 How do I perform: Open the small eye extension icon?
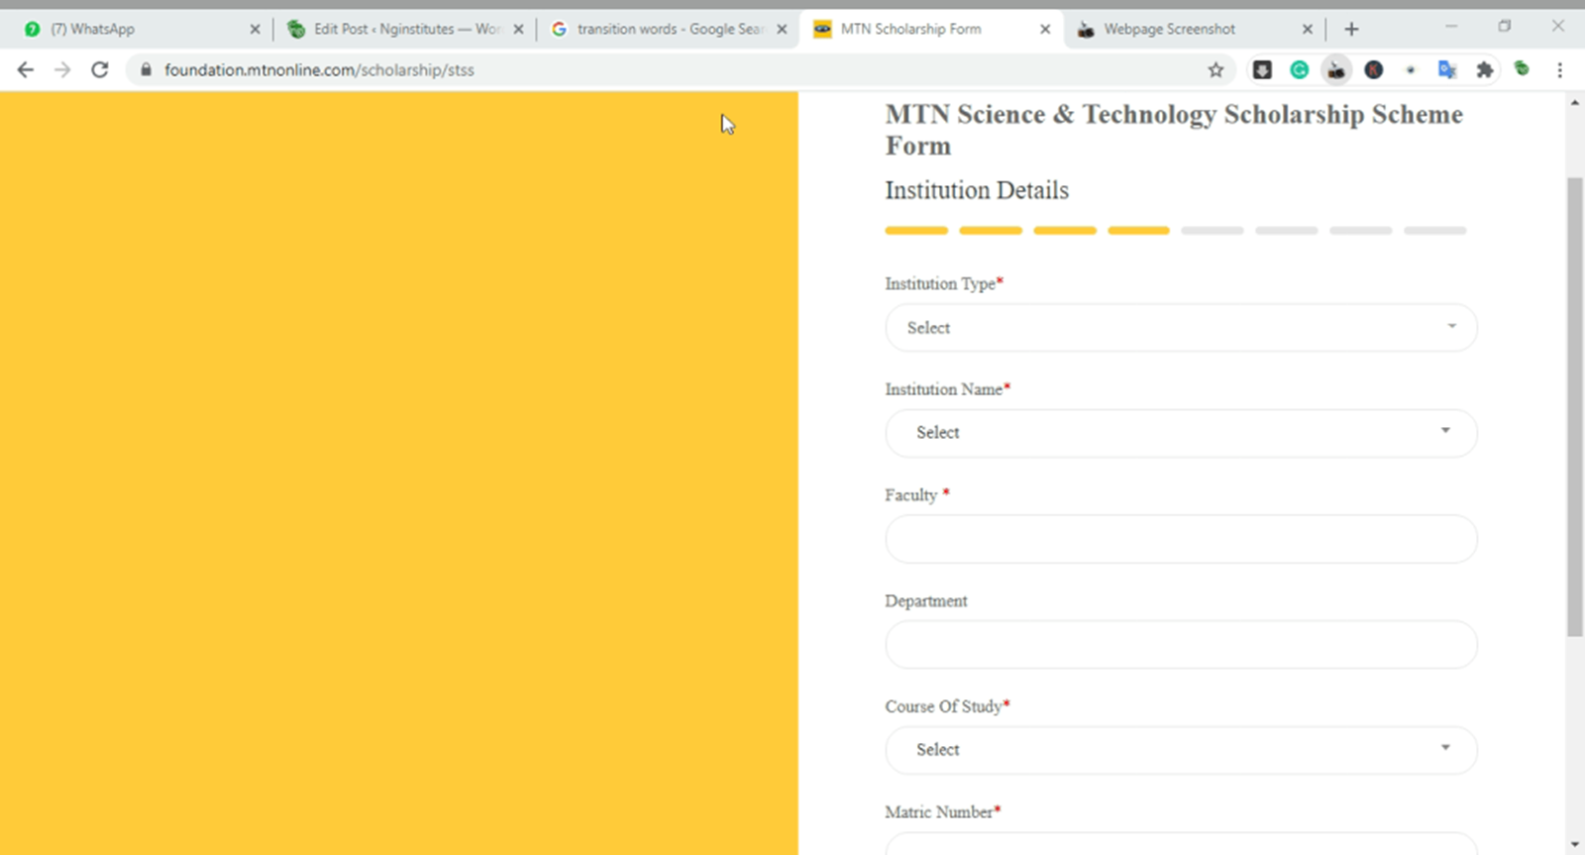(x=1411, y=69)
